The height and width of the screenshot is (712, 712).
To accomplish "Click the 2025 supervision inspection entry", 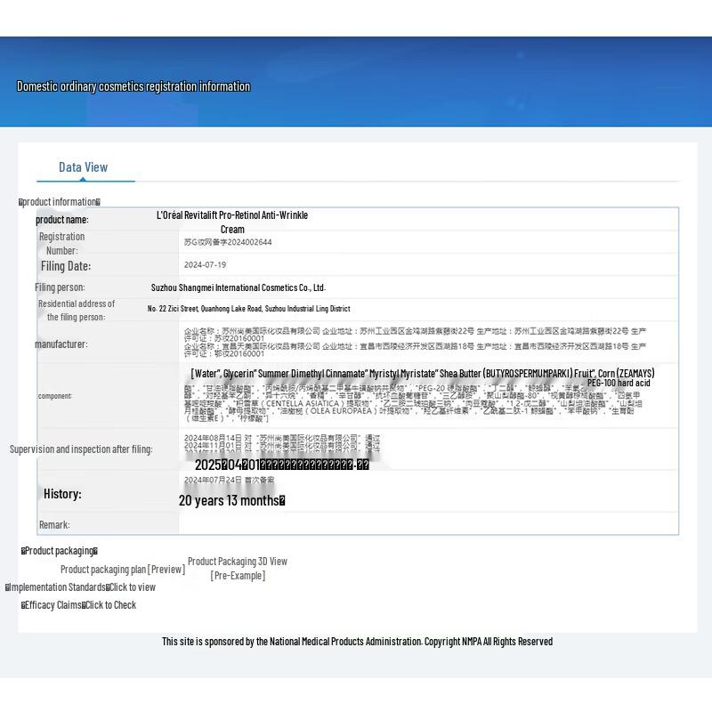I will [x=281, y=465].
